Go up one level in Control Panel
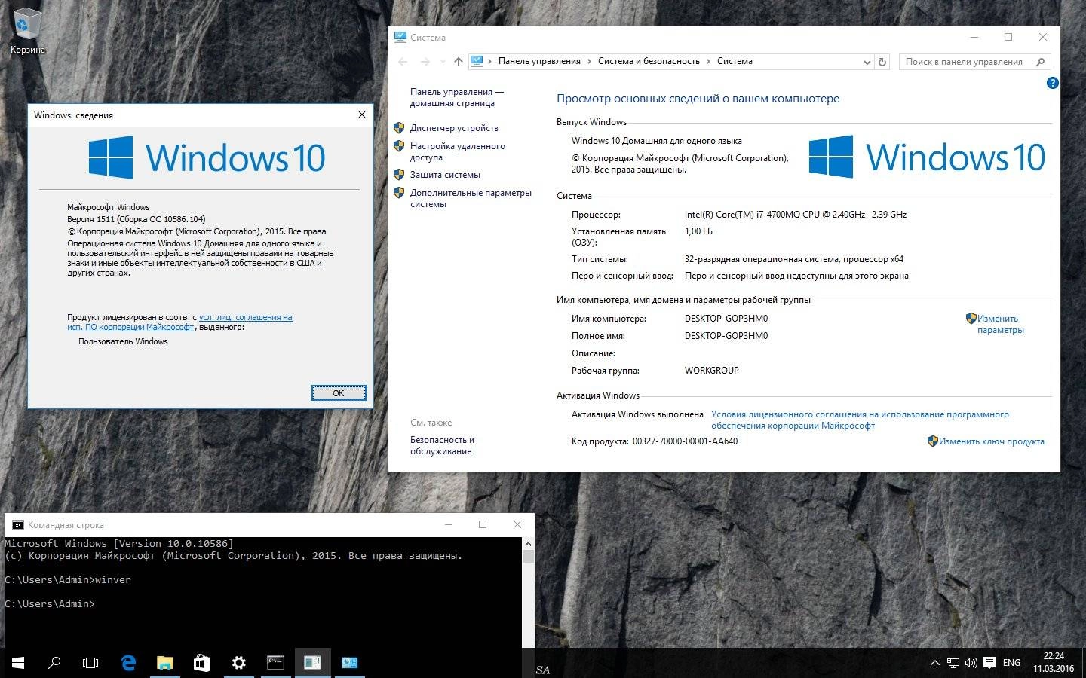Screen dimensions: 1086x678 459,62
